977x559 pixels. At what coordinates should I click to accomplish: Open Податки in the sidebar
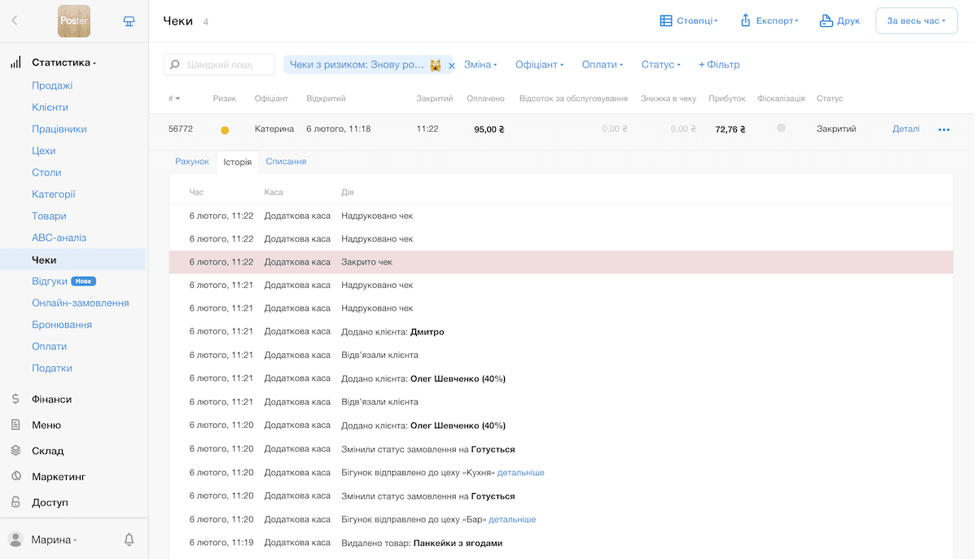52,368
